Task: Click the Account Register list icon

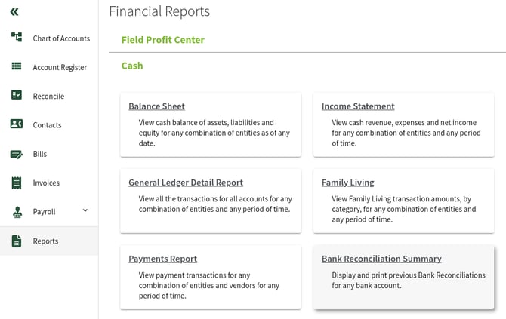Action: (17, 66)
